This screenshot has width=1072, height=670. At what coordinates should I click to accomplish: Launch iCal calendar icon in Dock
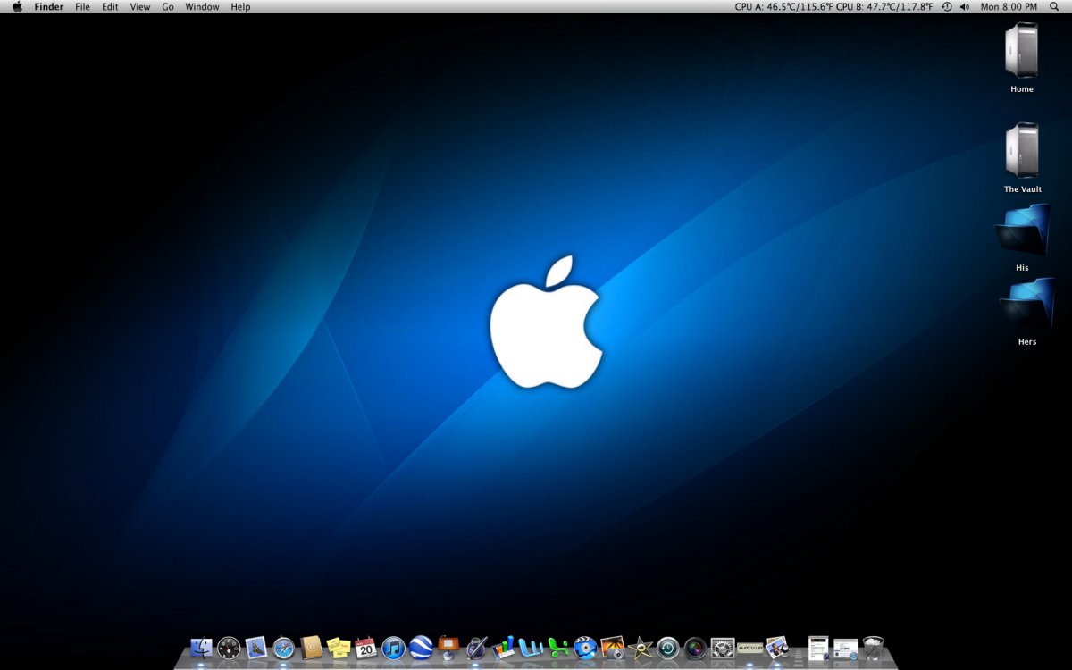[x=365, y=648]
